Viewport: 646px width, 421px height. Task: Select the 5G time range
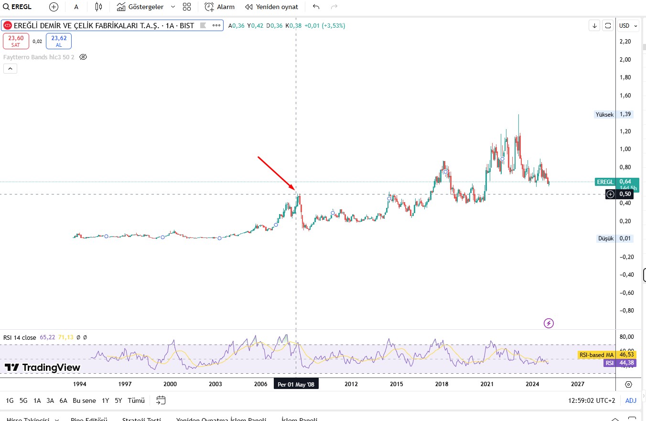23,400
